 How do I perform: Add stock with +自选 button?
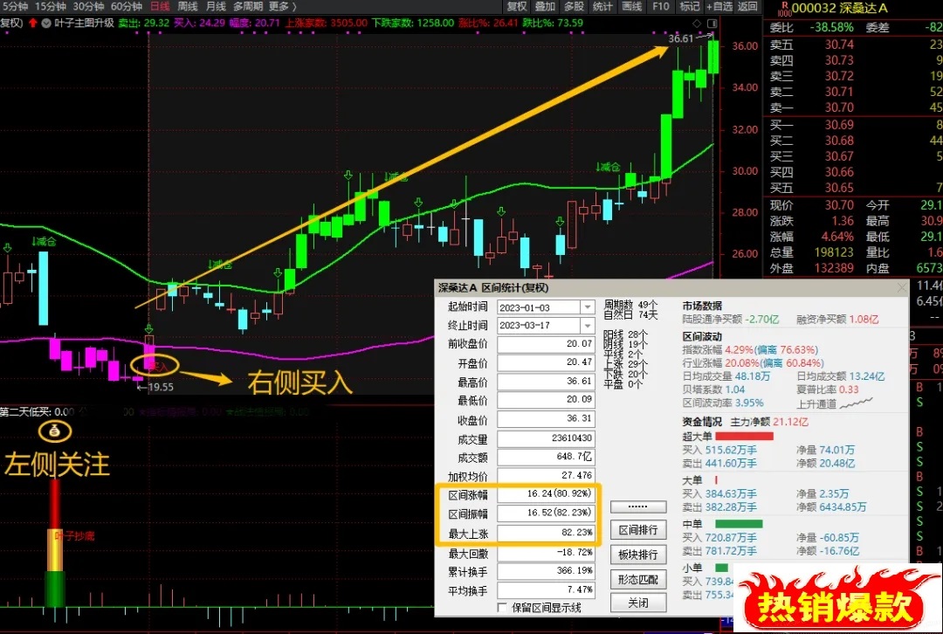pyautogui.click(x=719, y=7)
